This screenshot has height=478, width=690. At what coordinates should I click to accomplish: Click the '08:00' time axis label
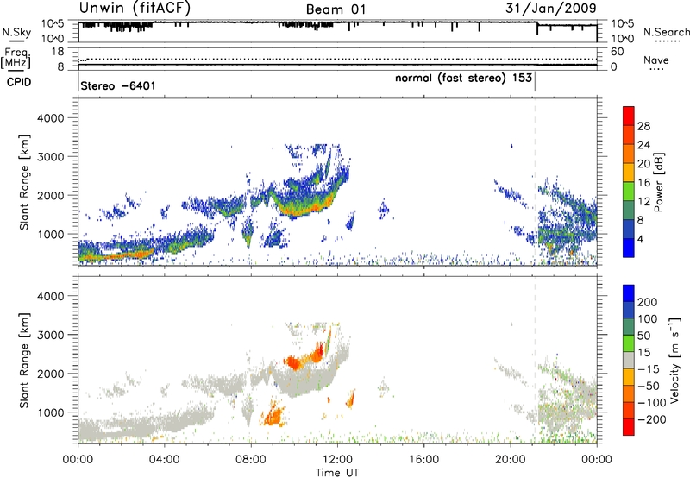(251, 460)
